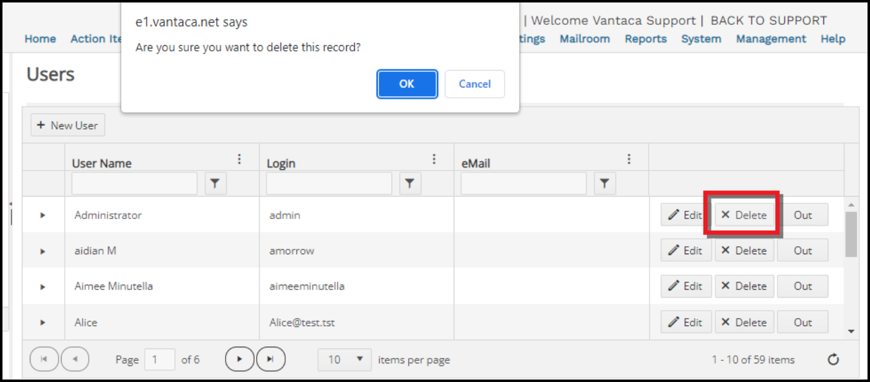Open the Reports menu

click(x=646, y=38)
